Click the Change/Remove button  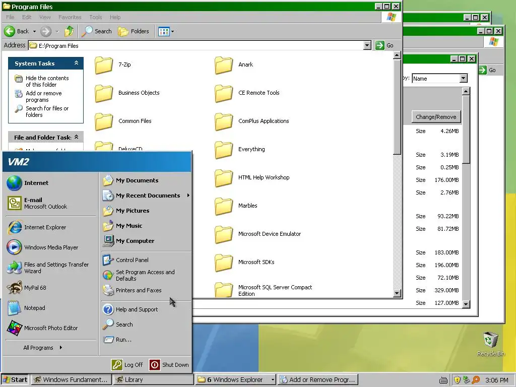click(x=436, y=117)
